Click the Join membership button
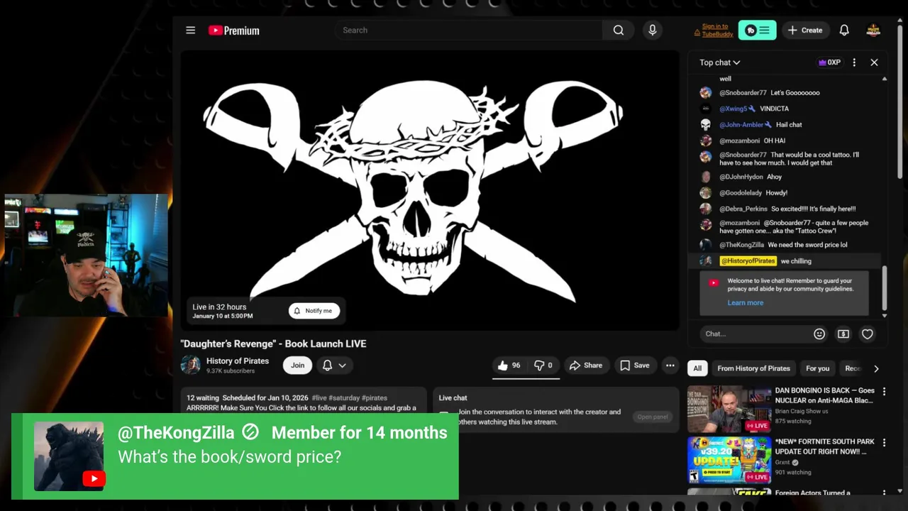This screenshot has width=908, height=511. pos(298,366)
